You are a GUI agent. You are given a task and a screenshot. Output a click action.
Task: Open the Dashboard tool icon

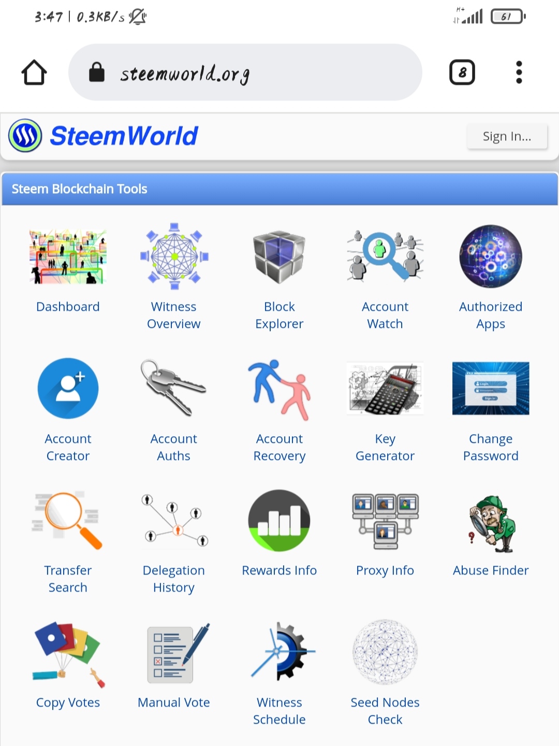68,256
